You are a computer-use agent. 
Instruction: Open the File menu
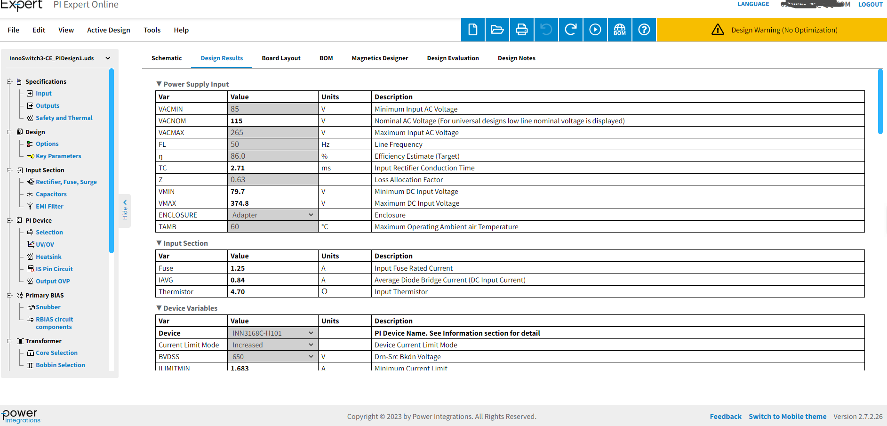[x=13, y=30]
